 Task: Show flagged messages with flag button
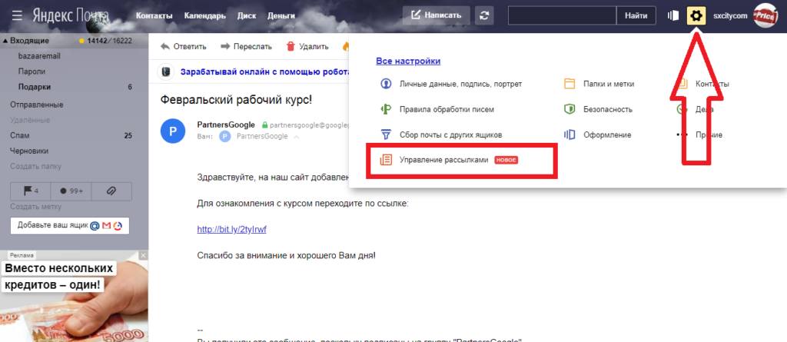[x=31, y=191]
